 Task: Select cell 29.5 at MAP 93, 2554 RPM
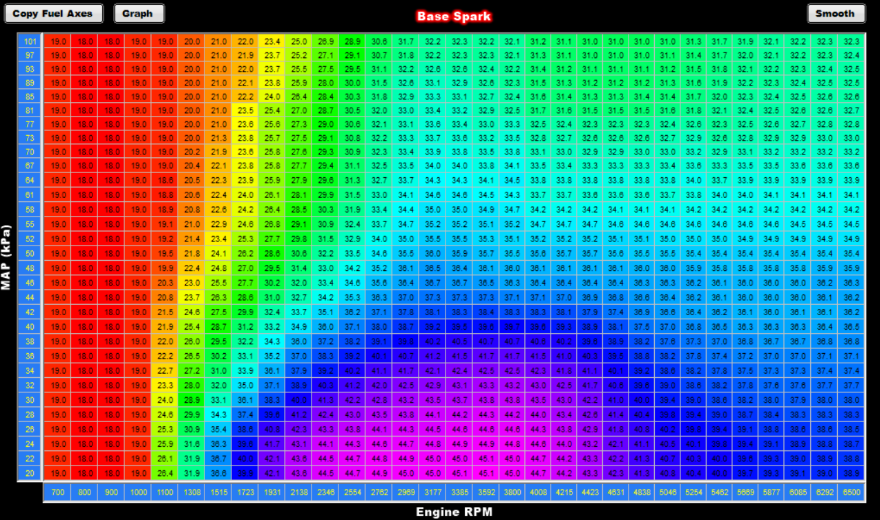[x=352, y=69]
